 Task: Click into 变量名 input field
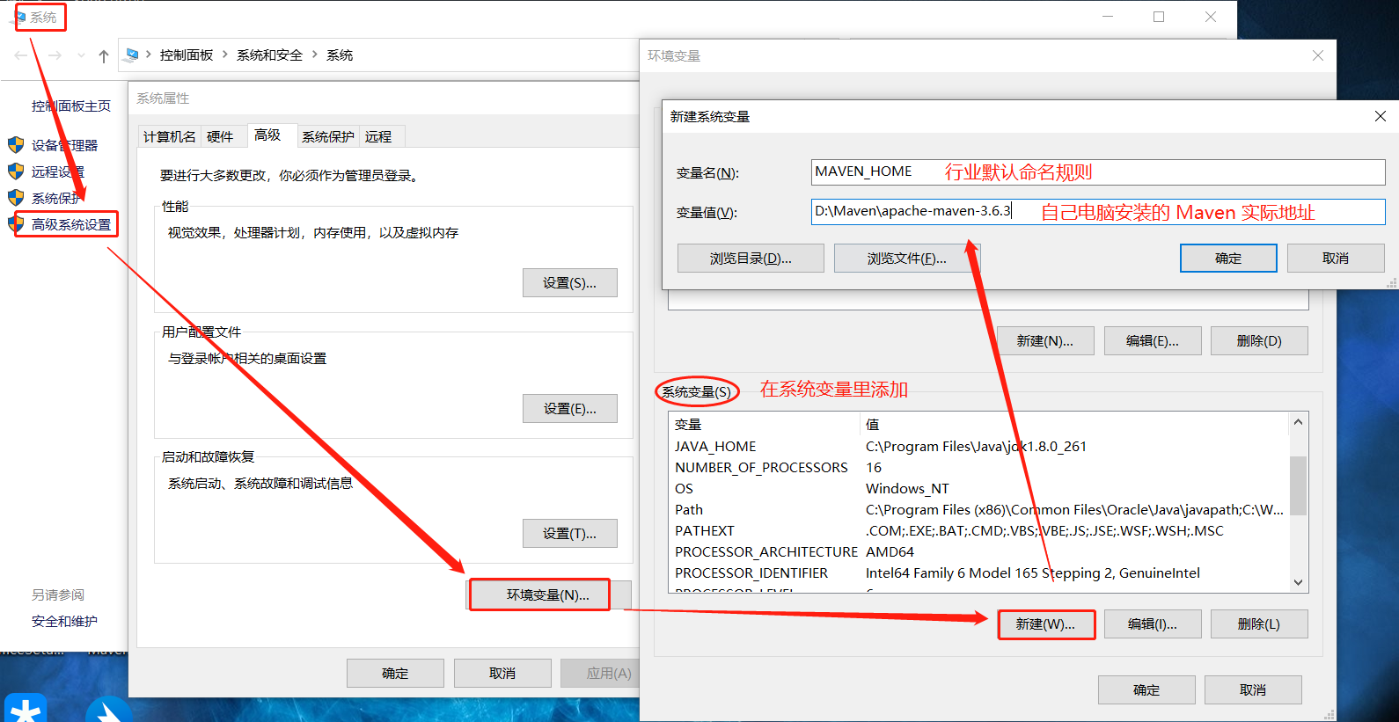coord(1098,171)
